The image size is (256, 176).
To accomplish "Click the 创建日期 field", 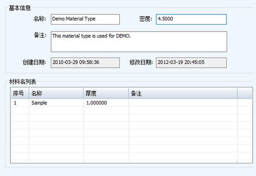I will [85, 63].
